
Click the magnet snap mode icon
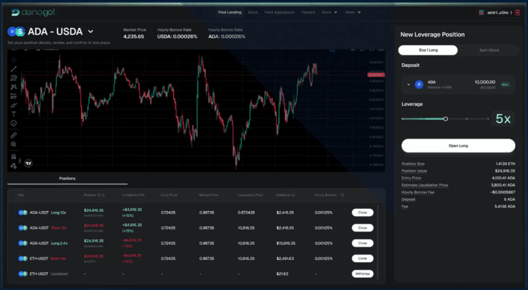[x=14, y=156]
